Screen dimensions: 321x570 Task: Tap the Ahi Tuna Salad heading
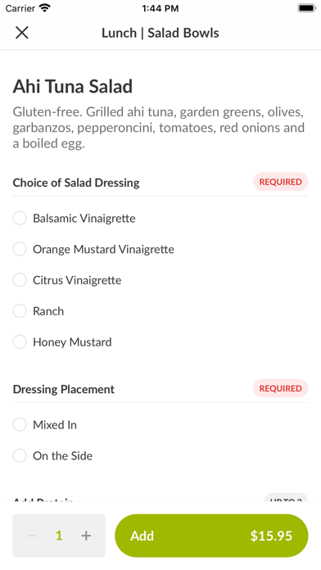(x=73, y=87)
